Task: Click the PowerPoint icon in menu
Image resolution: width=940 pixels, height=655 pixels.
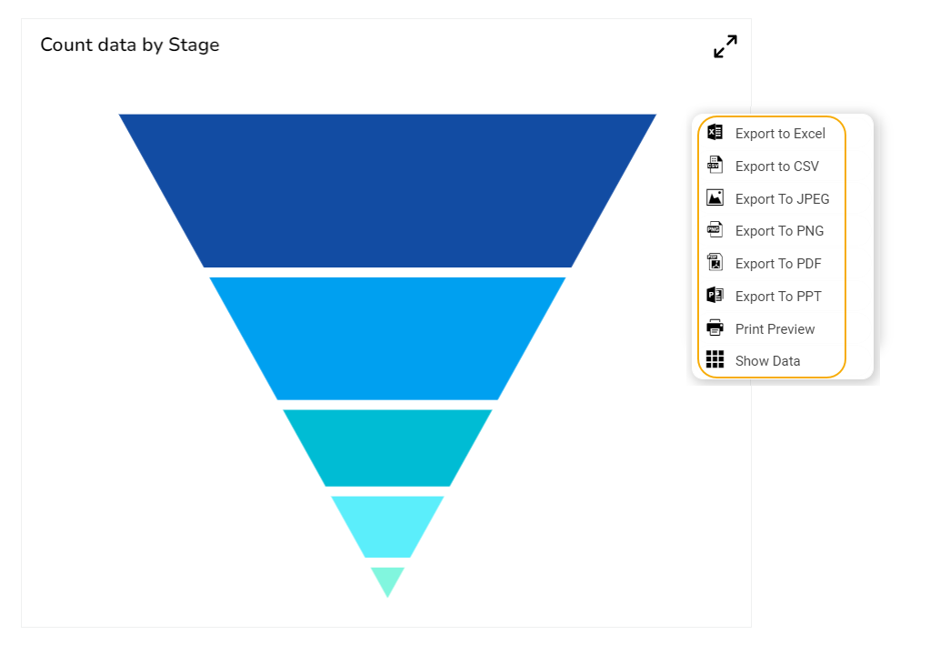Action: (715, 296)
